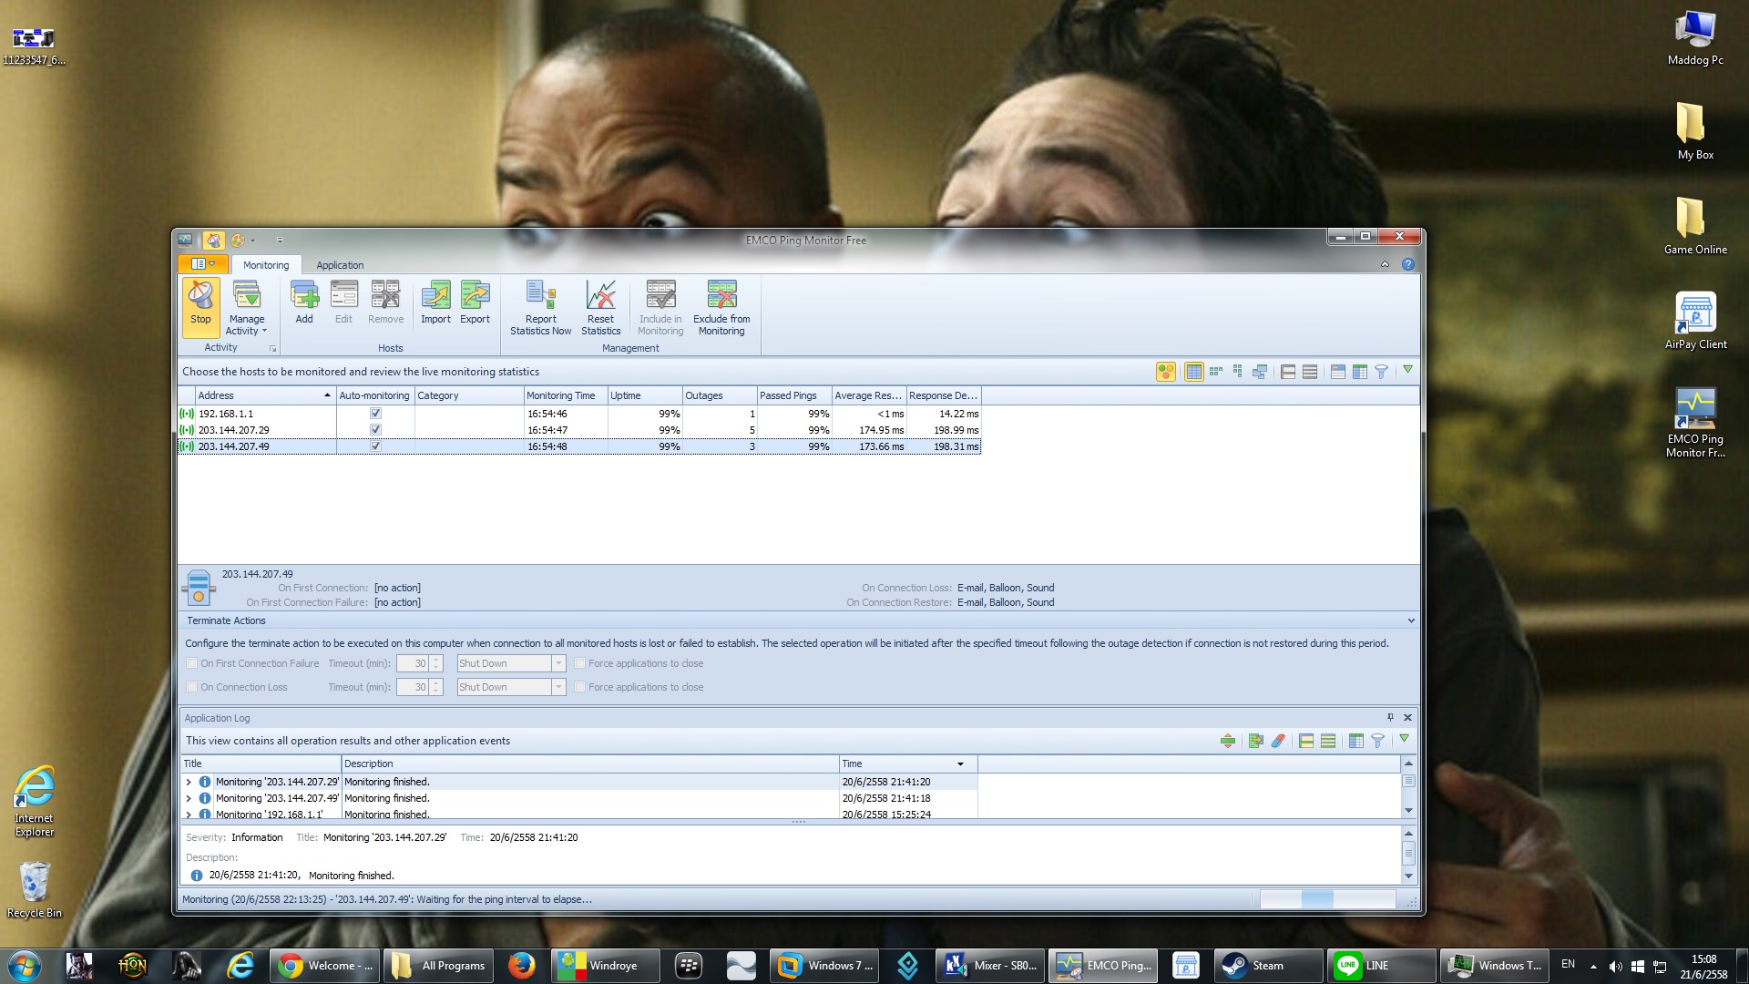Click the Add host icon
This screenshot has width=1749, height=984.
[x=304, y=302]
